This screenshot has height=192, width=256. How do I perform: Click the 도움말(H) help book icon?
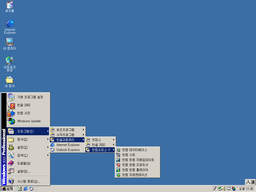(11, 163)
